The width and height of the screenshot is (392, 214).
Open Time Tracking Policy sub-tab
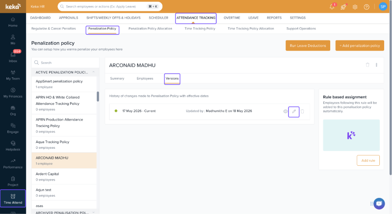pyautogui.click(x=200, y=29)
